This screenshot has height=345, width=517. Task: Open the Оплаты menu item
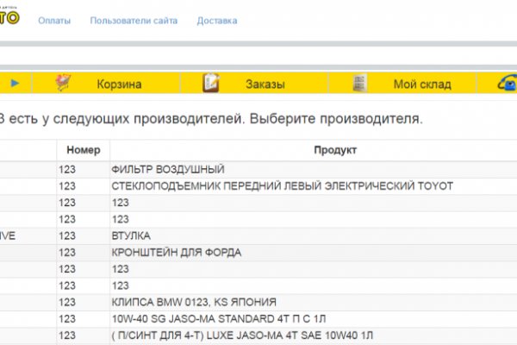pos(54,20)
